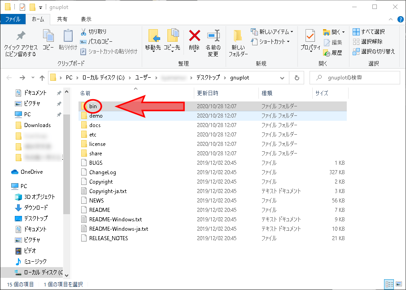
Task: Select the share folder
Action: pyautogui.click(x=212, y=154)
